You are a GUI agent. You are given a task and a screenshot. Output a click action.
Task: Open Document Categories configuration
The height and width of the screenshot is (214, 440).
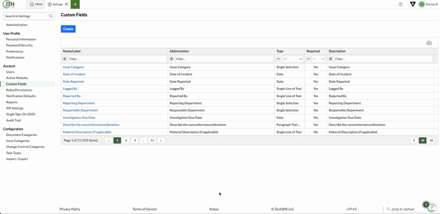coord(21,135)
